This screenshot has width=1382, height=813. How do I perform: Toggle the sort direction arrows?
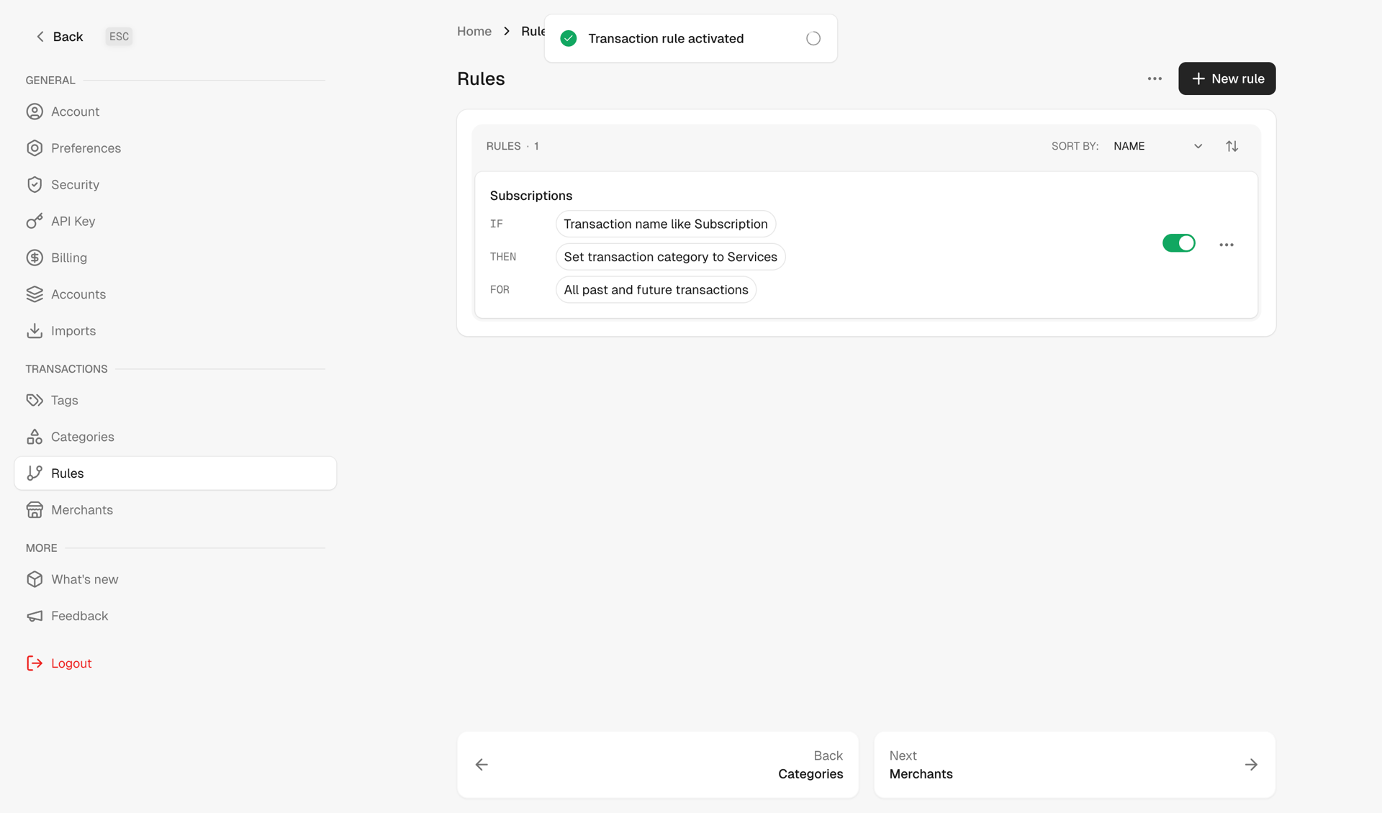coord(1232,145)
